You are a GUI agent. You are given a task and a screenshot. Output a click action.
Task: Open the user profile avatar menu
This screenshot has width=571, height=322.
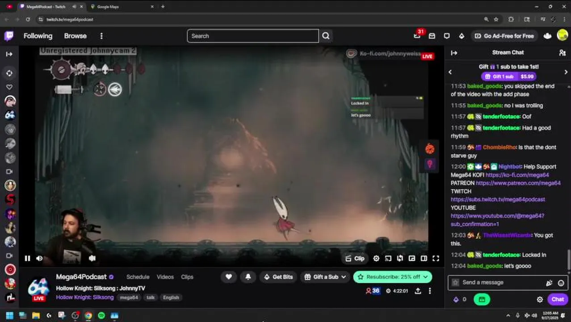click(x=563, y=35)
